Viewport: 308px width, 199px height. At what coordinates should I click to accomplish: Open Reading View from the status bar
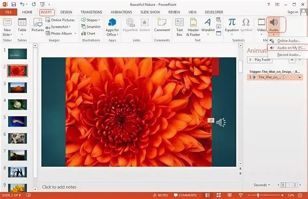click(229, 195)
